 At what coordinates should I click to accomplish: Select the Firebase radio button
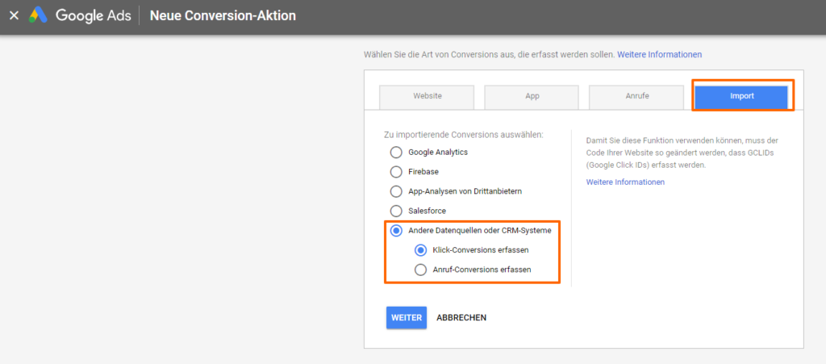pyautogui.click(x=395, y=172)
